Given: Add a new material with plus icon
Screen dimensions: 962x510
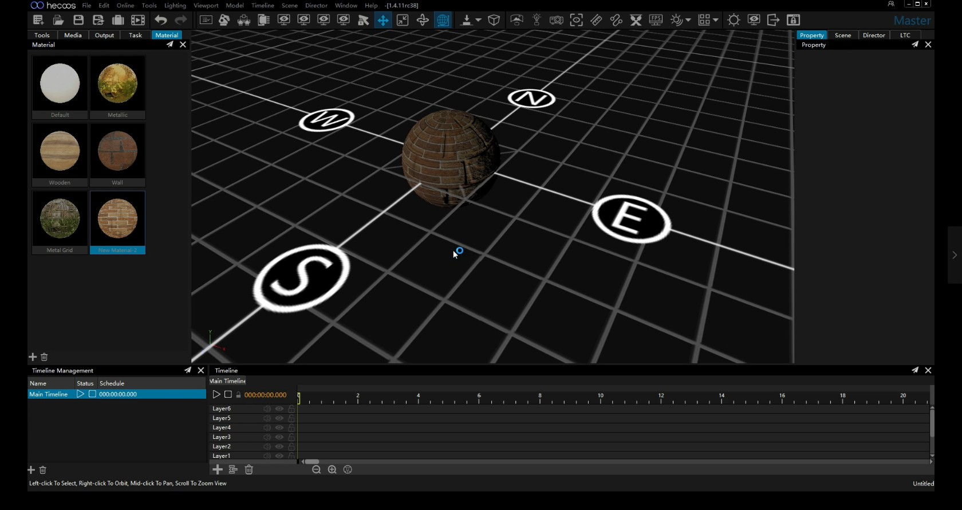Looking at the screenshot, I should point(33,357).
